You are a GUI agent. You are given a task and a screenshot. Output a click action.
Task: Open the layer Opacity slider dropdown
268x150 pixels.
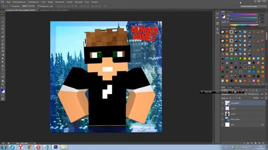(x=266, y=94)
